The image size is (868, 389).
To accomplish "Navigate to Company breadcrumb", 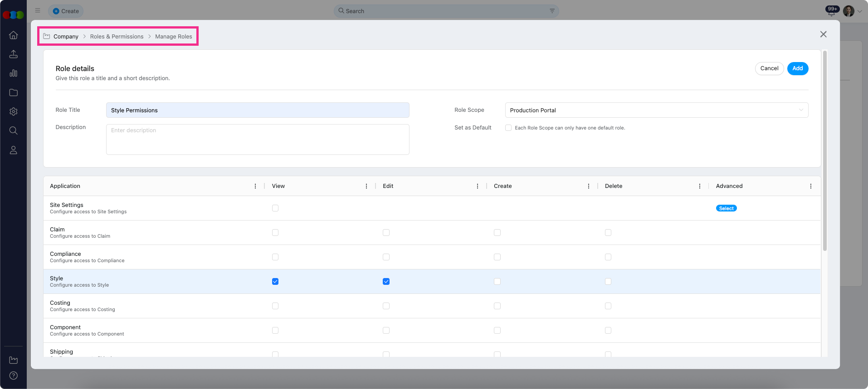I will [66, 37].
